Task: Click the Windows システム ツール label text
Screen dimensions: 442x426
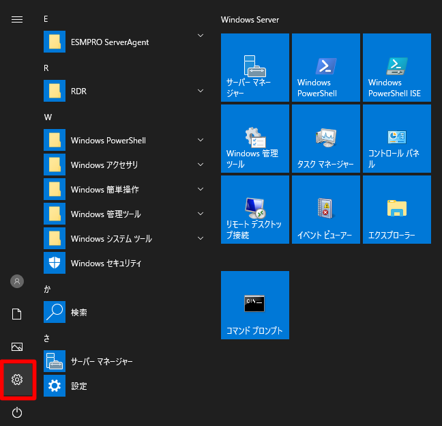Action: click(x=111, y=239)
